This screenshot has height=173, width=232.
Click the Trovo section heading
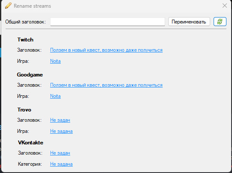(x=24, y=110)
